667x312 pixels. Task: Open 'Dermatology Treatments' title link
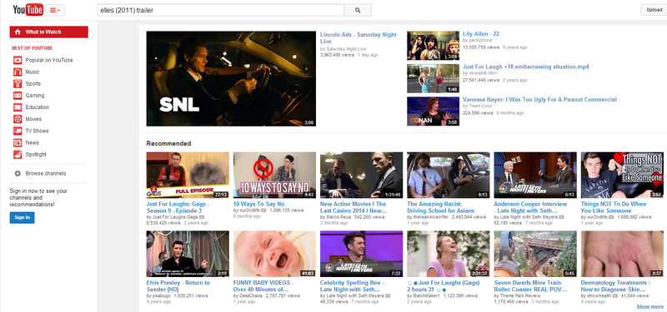[x=615, y=285]
